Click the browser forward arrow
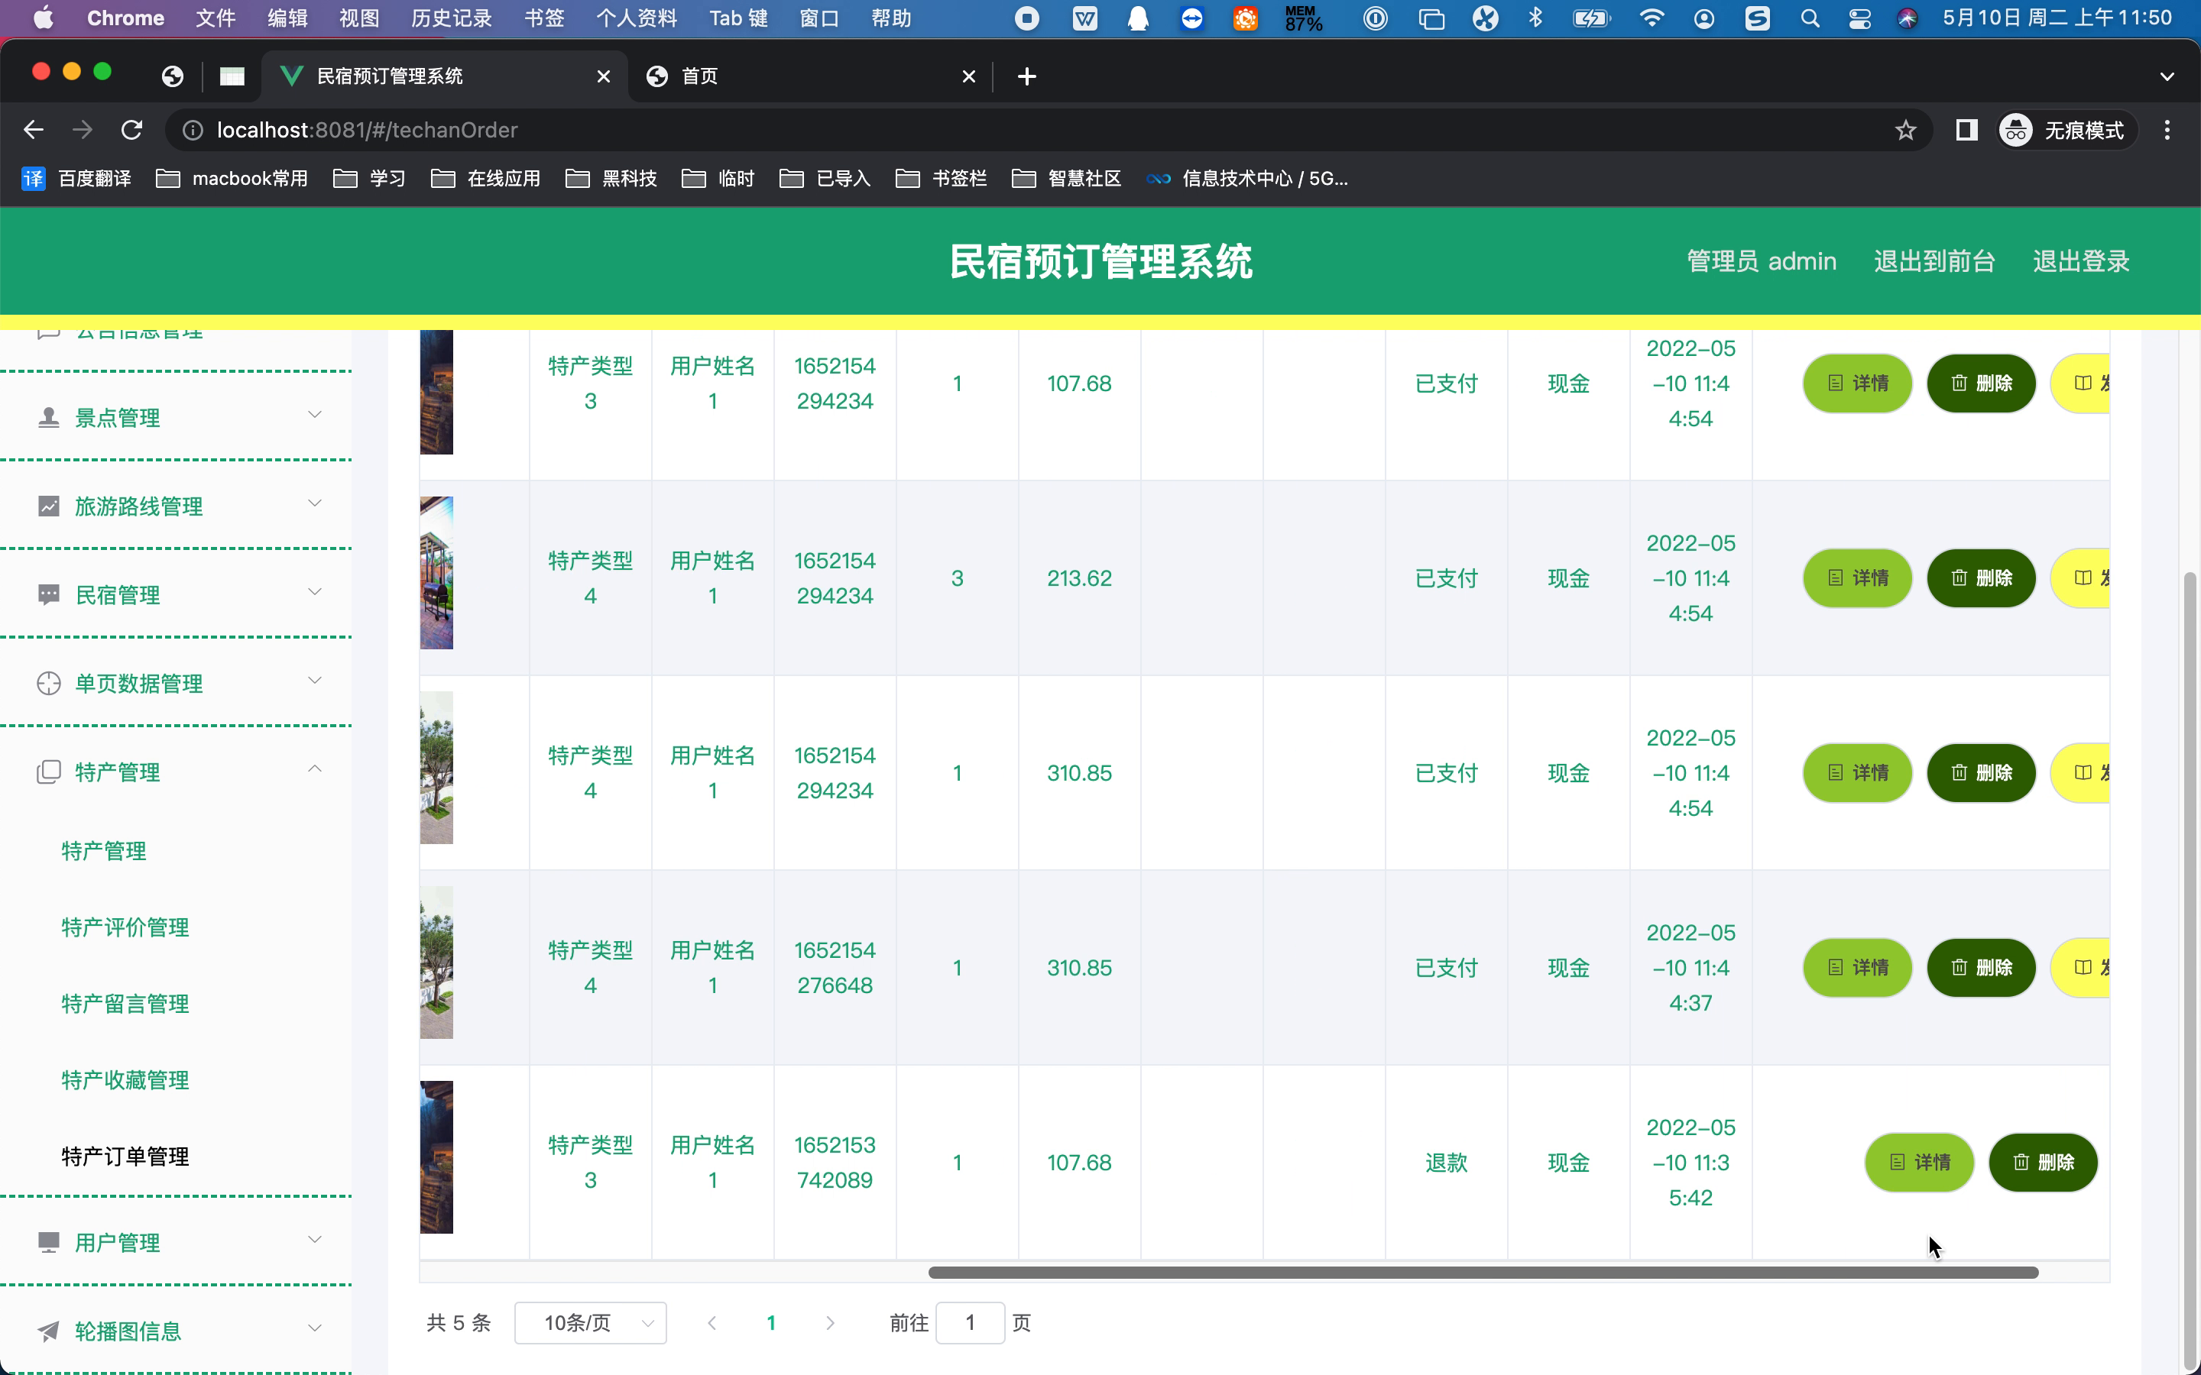This screenshot has width=2201, height=1375. 83,130
